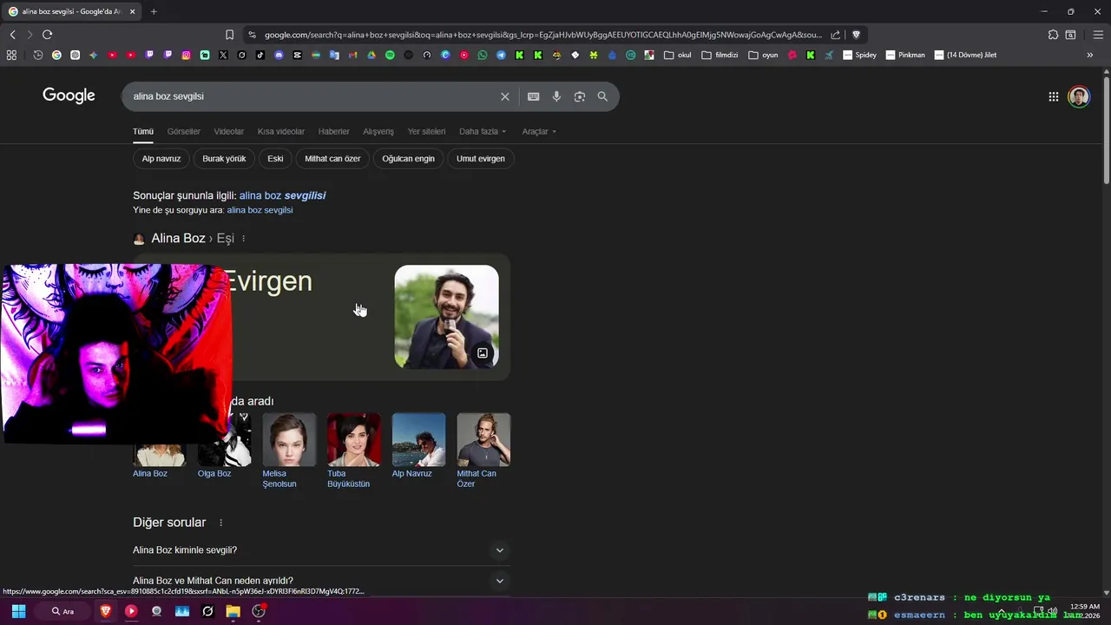Search by image with the Lens icon

(580, 96)
